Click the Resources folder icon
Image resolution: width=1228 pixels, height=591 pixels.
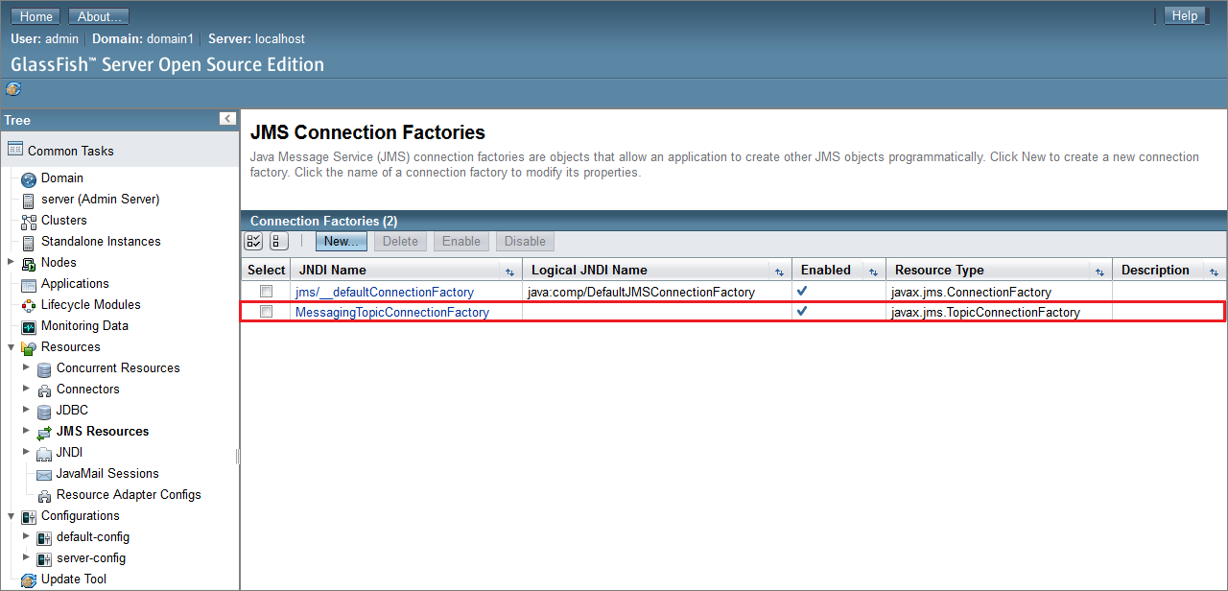tap(29, 347)
